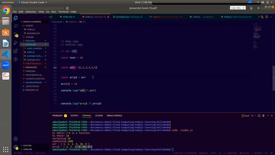Show Applications grid in the dock

pyautogui.click(x=6, y=149)
